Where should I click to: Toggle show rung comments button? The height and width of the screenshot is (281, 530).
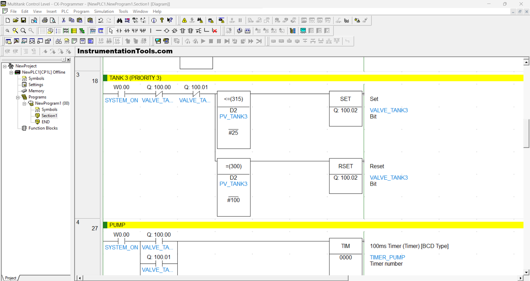50,31
